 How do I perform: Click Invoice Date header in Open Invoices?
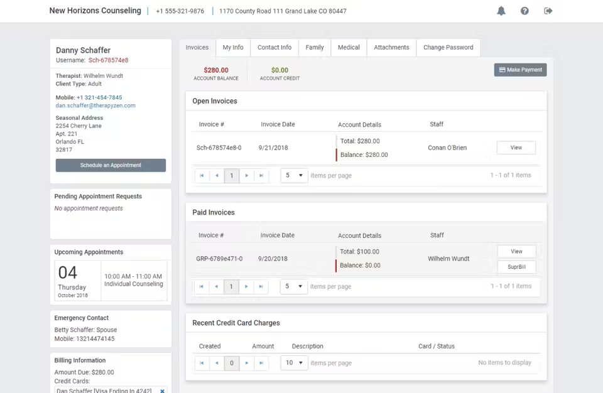coord(278,124)
